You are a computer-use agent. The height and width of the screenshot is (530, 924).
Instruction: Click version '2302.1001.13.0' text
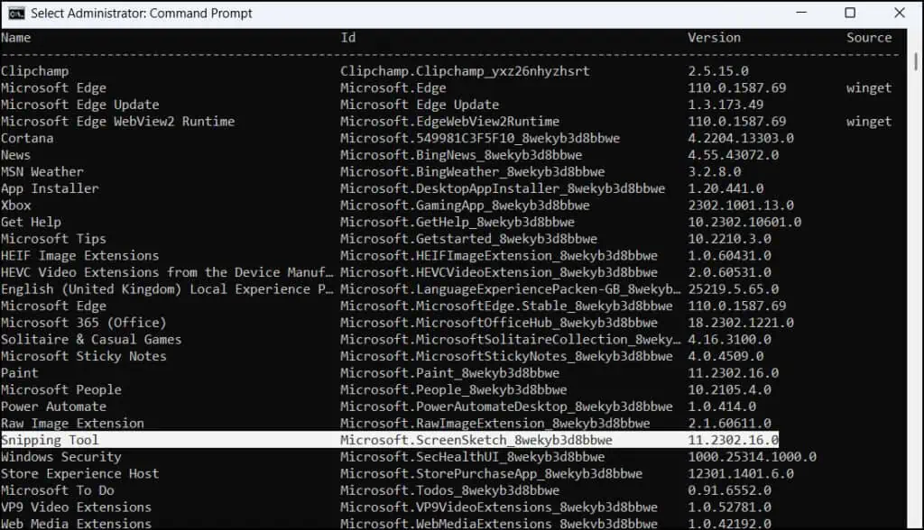(x=741, y=206)
